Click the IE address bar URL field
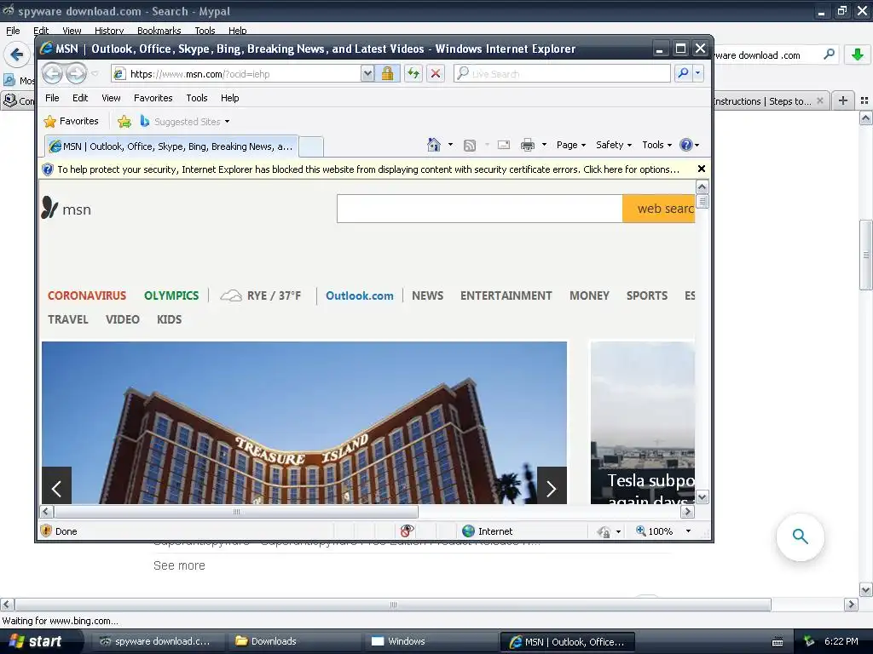The image size is (873, 654). (x=237, y=73)
